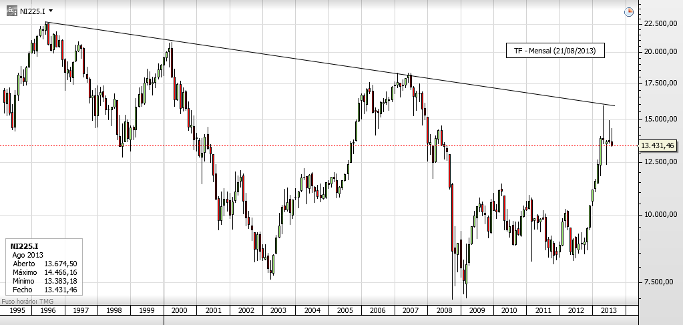Open the NI225.I symbol dropdown arrow
683x325 pixels.
pos(51,11)
